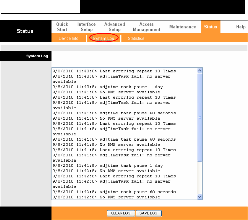Open the Advanced Setup tab

point(114,27)
